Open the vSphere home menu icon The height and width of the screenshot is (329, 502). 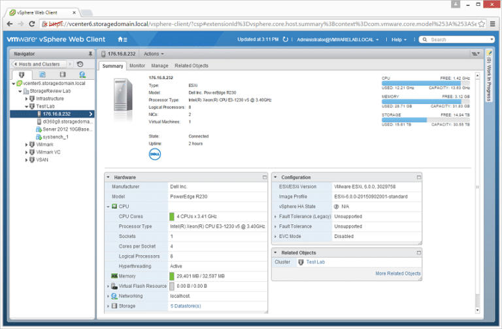tap(122, 39)
